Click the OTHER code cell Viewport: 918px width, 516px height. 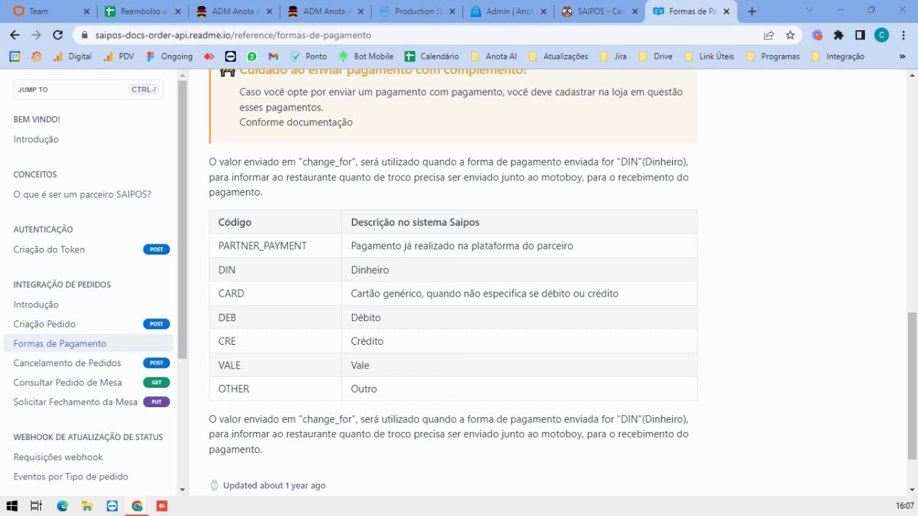275,388
